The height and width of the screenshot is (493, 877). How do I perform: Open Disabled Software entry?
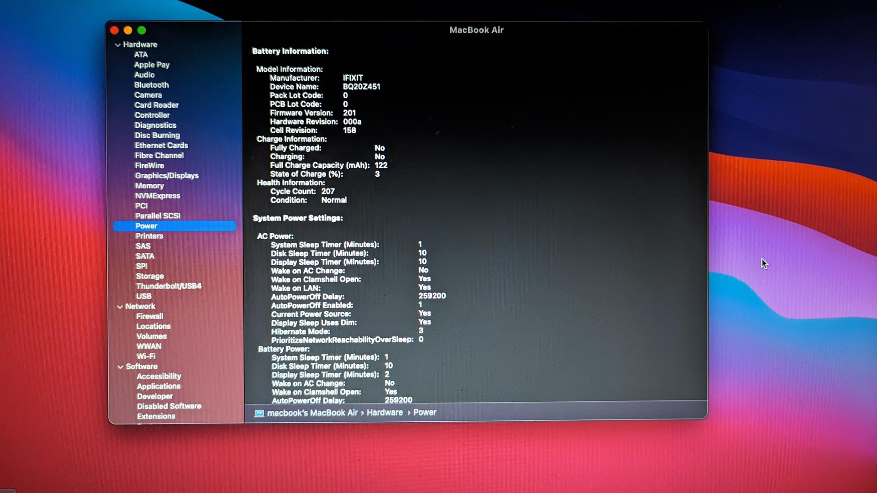coord(169,406)
